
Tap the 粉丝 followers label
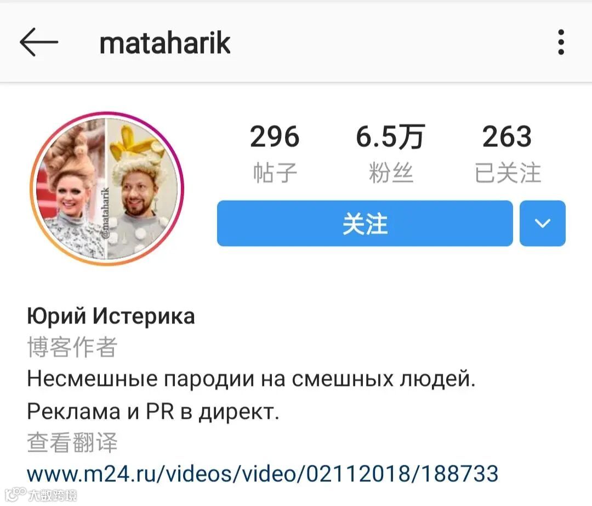(x=391, y=173)
